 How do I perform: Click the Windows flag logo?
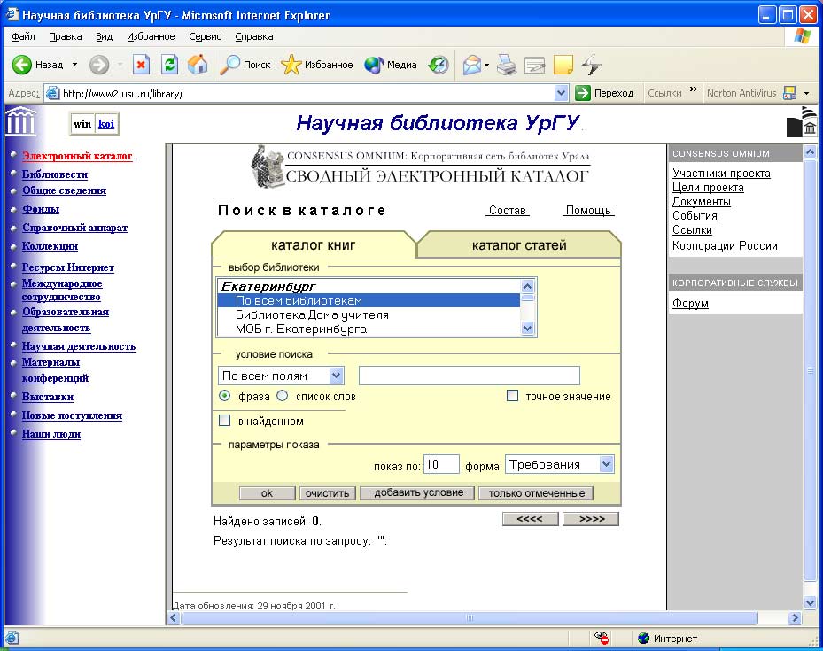(802, 36)
